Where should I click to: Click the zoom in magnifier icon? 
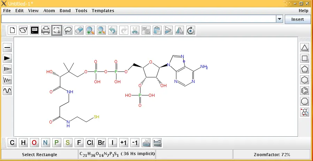pos(90,31)
